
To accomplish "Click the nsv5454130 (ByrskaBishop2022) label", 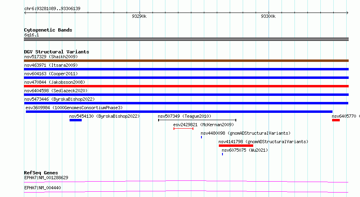I will 104,116.
